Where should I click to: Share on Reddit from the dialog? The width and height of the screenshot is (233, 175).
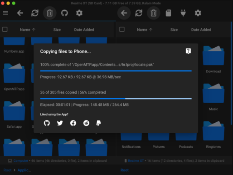[86, 123]
